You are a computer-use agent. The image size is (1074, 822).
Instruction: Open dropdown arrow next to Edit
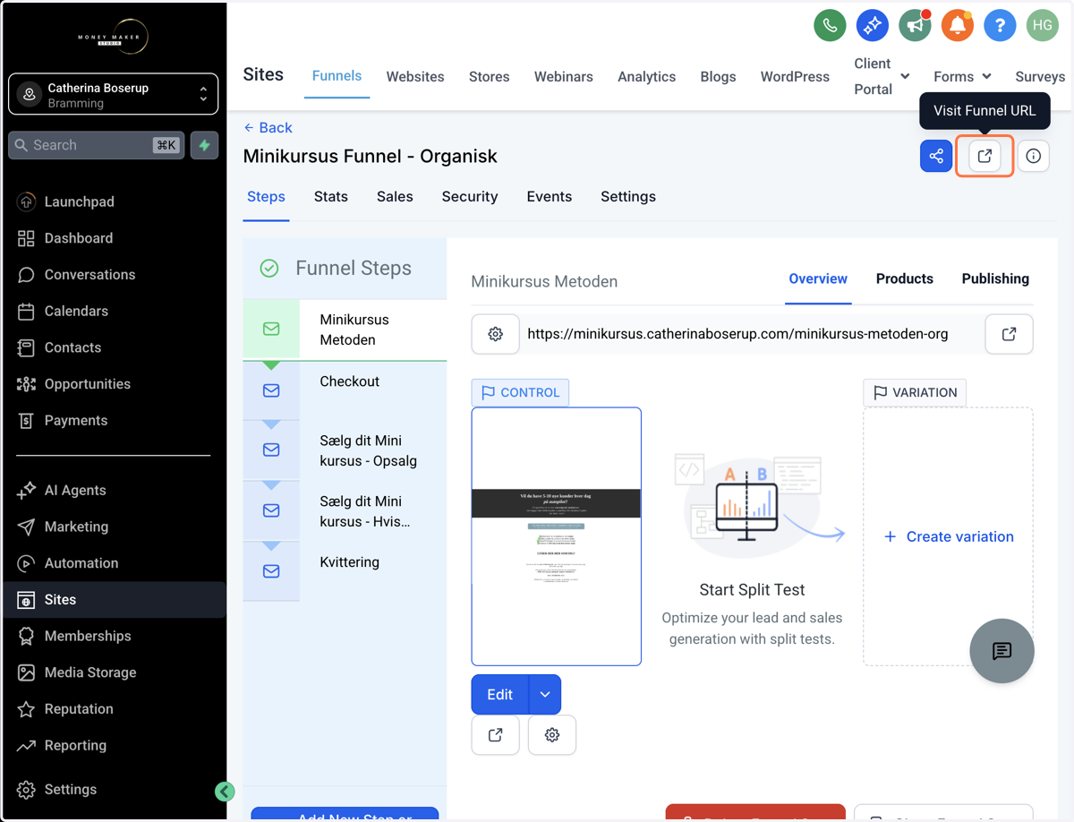545,694
